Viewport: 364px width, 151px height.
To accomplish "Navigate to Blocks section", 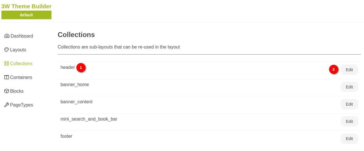I will point(17,91).
